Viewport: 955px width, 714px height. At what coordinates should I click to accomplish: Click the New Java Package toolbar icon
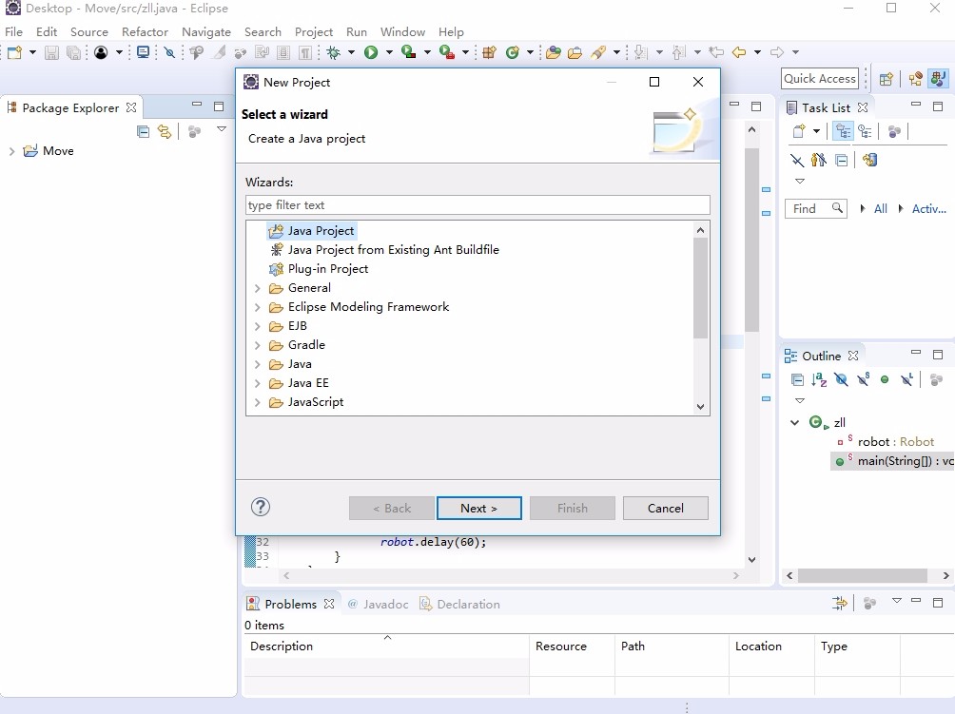[489, 52]
